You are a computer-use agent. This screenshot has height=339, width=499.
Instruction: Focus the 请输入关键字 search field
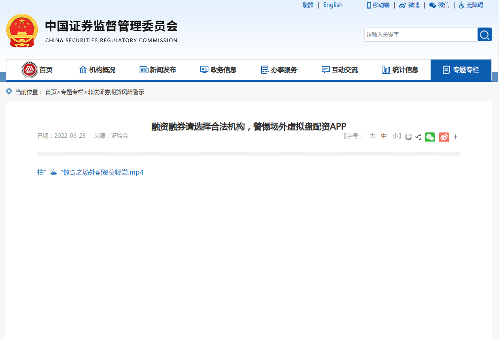pyautogui.click(x=420, y=34)
